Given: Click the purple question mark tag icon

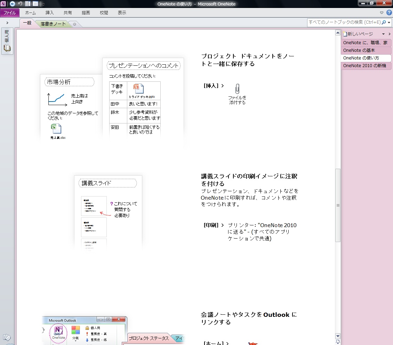Looking at the screenshot, I should point(112,204).
